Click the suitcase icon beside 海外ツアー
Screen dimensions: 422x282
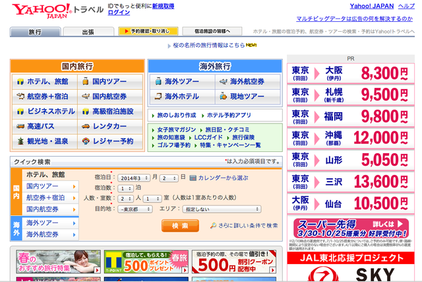point(158,81)
